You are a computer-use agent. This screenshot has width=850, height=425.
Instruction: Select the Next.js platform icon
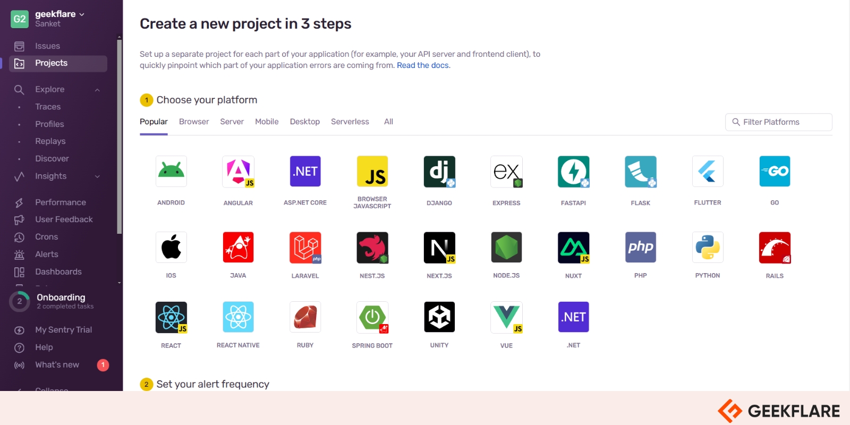click(439, 248)
